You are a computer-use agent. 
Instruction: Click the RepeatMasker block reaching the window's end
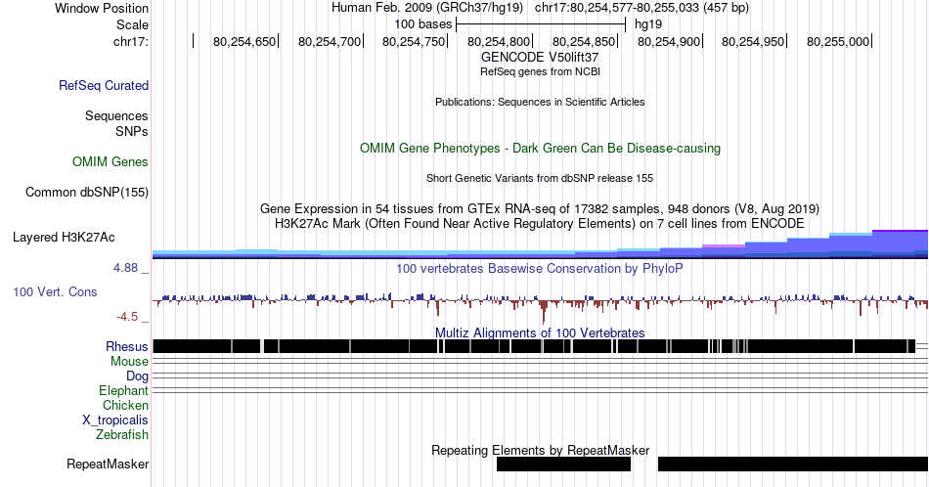click(793, 464)
